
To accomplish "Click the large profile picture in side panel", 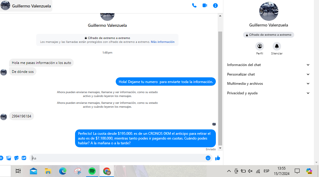I will (268, 11).
